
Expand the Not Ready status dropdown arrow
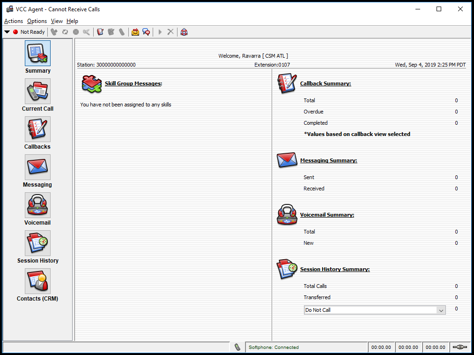coord(7,32)
